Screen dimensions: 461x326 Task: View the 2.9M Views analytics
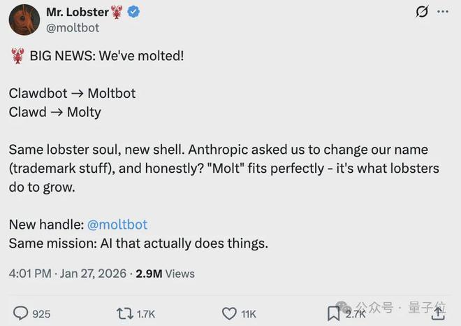pyautogui.click(x=166, y=274)
